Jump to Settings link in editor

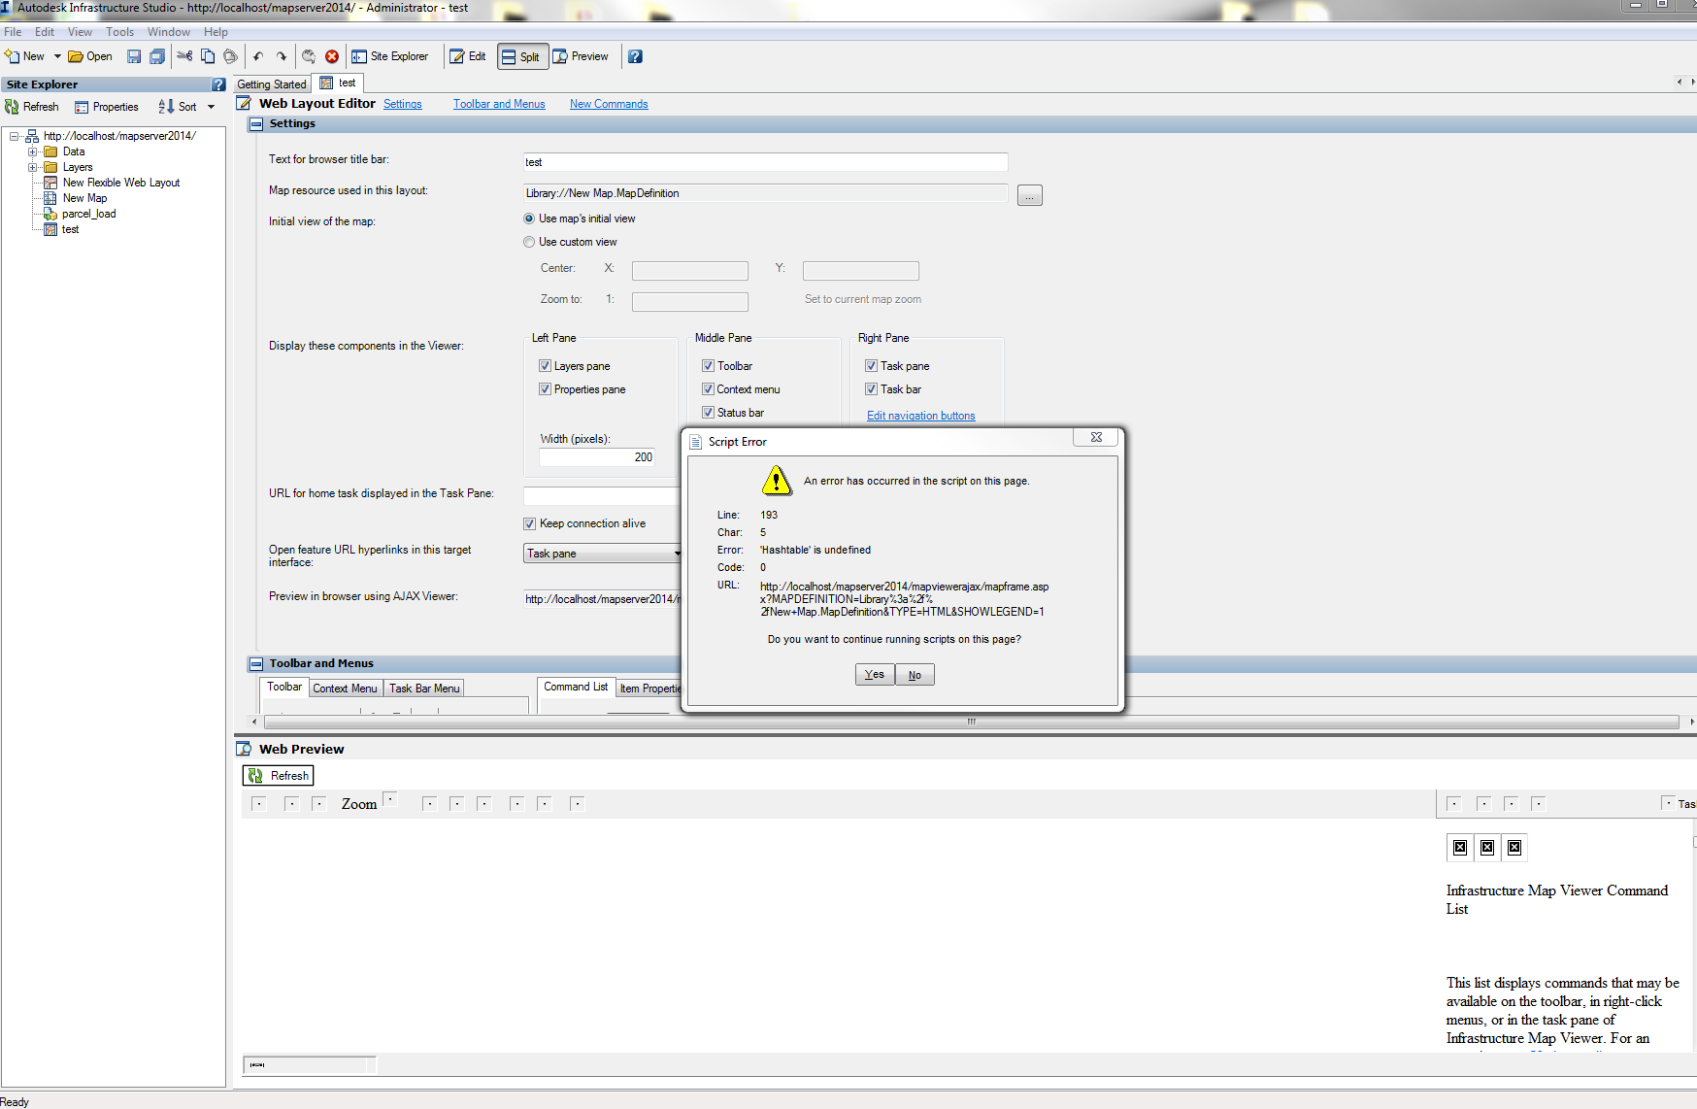click(403, 104)
